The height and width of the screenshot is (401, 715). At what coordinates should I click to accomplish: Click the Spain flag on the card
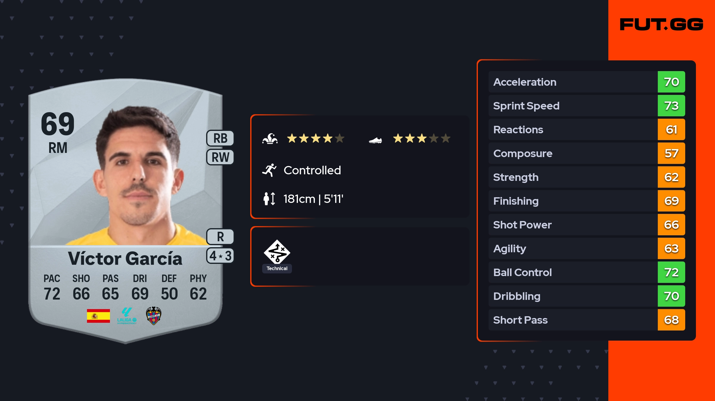[x=98, y=316]
